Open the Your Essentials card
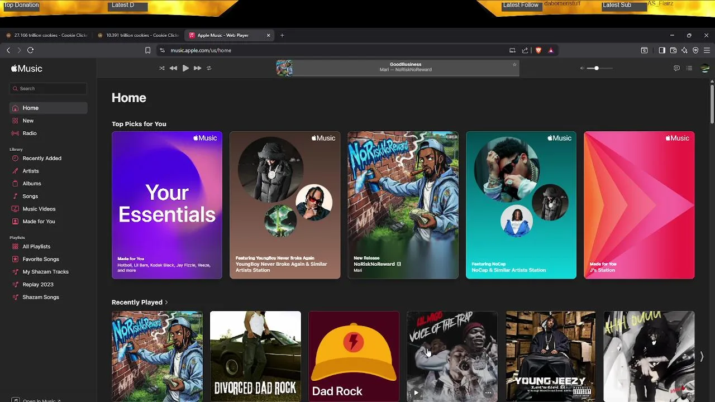The image size is (715, 402). [x=167, y=205]
